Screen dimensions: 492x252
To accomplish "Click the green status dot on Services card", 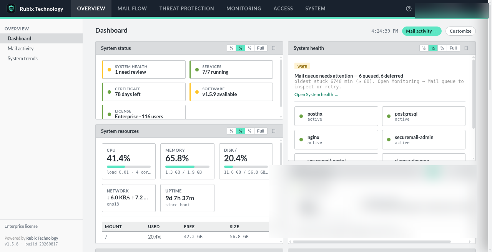I will [197, 70].
